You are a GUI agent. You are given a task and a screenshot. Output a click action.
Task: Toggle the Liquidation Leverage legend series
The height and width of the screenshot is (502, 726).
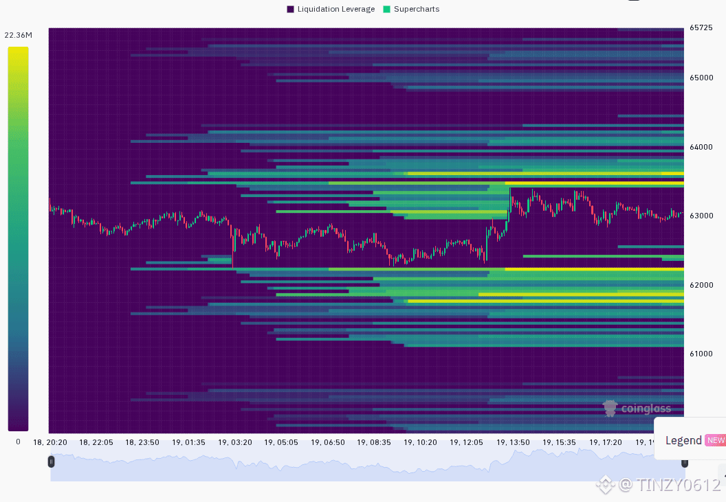coord(331,9)
